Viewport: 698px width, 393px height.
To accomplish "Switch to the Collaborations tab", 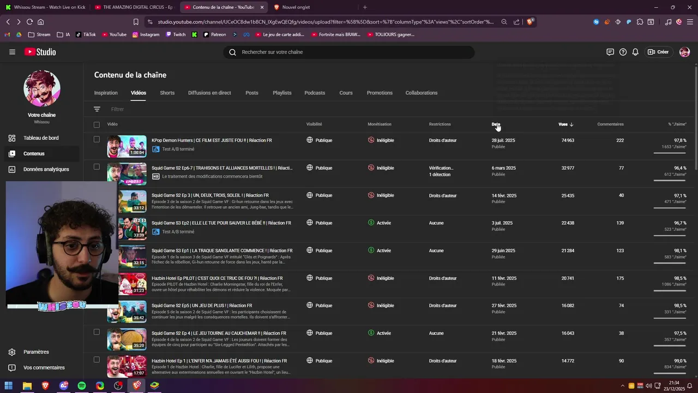I will tap(422, 93).
